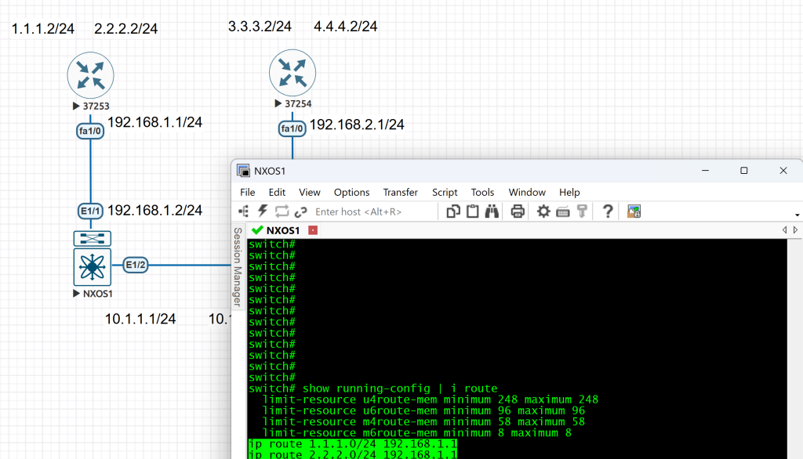Click the Help question mark icon
803x459 pixels.
point(607,211)
